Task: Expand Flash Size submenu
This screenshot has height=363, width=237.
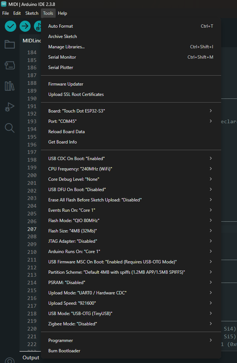Action: (131, 231)
